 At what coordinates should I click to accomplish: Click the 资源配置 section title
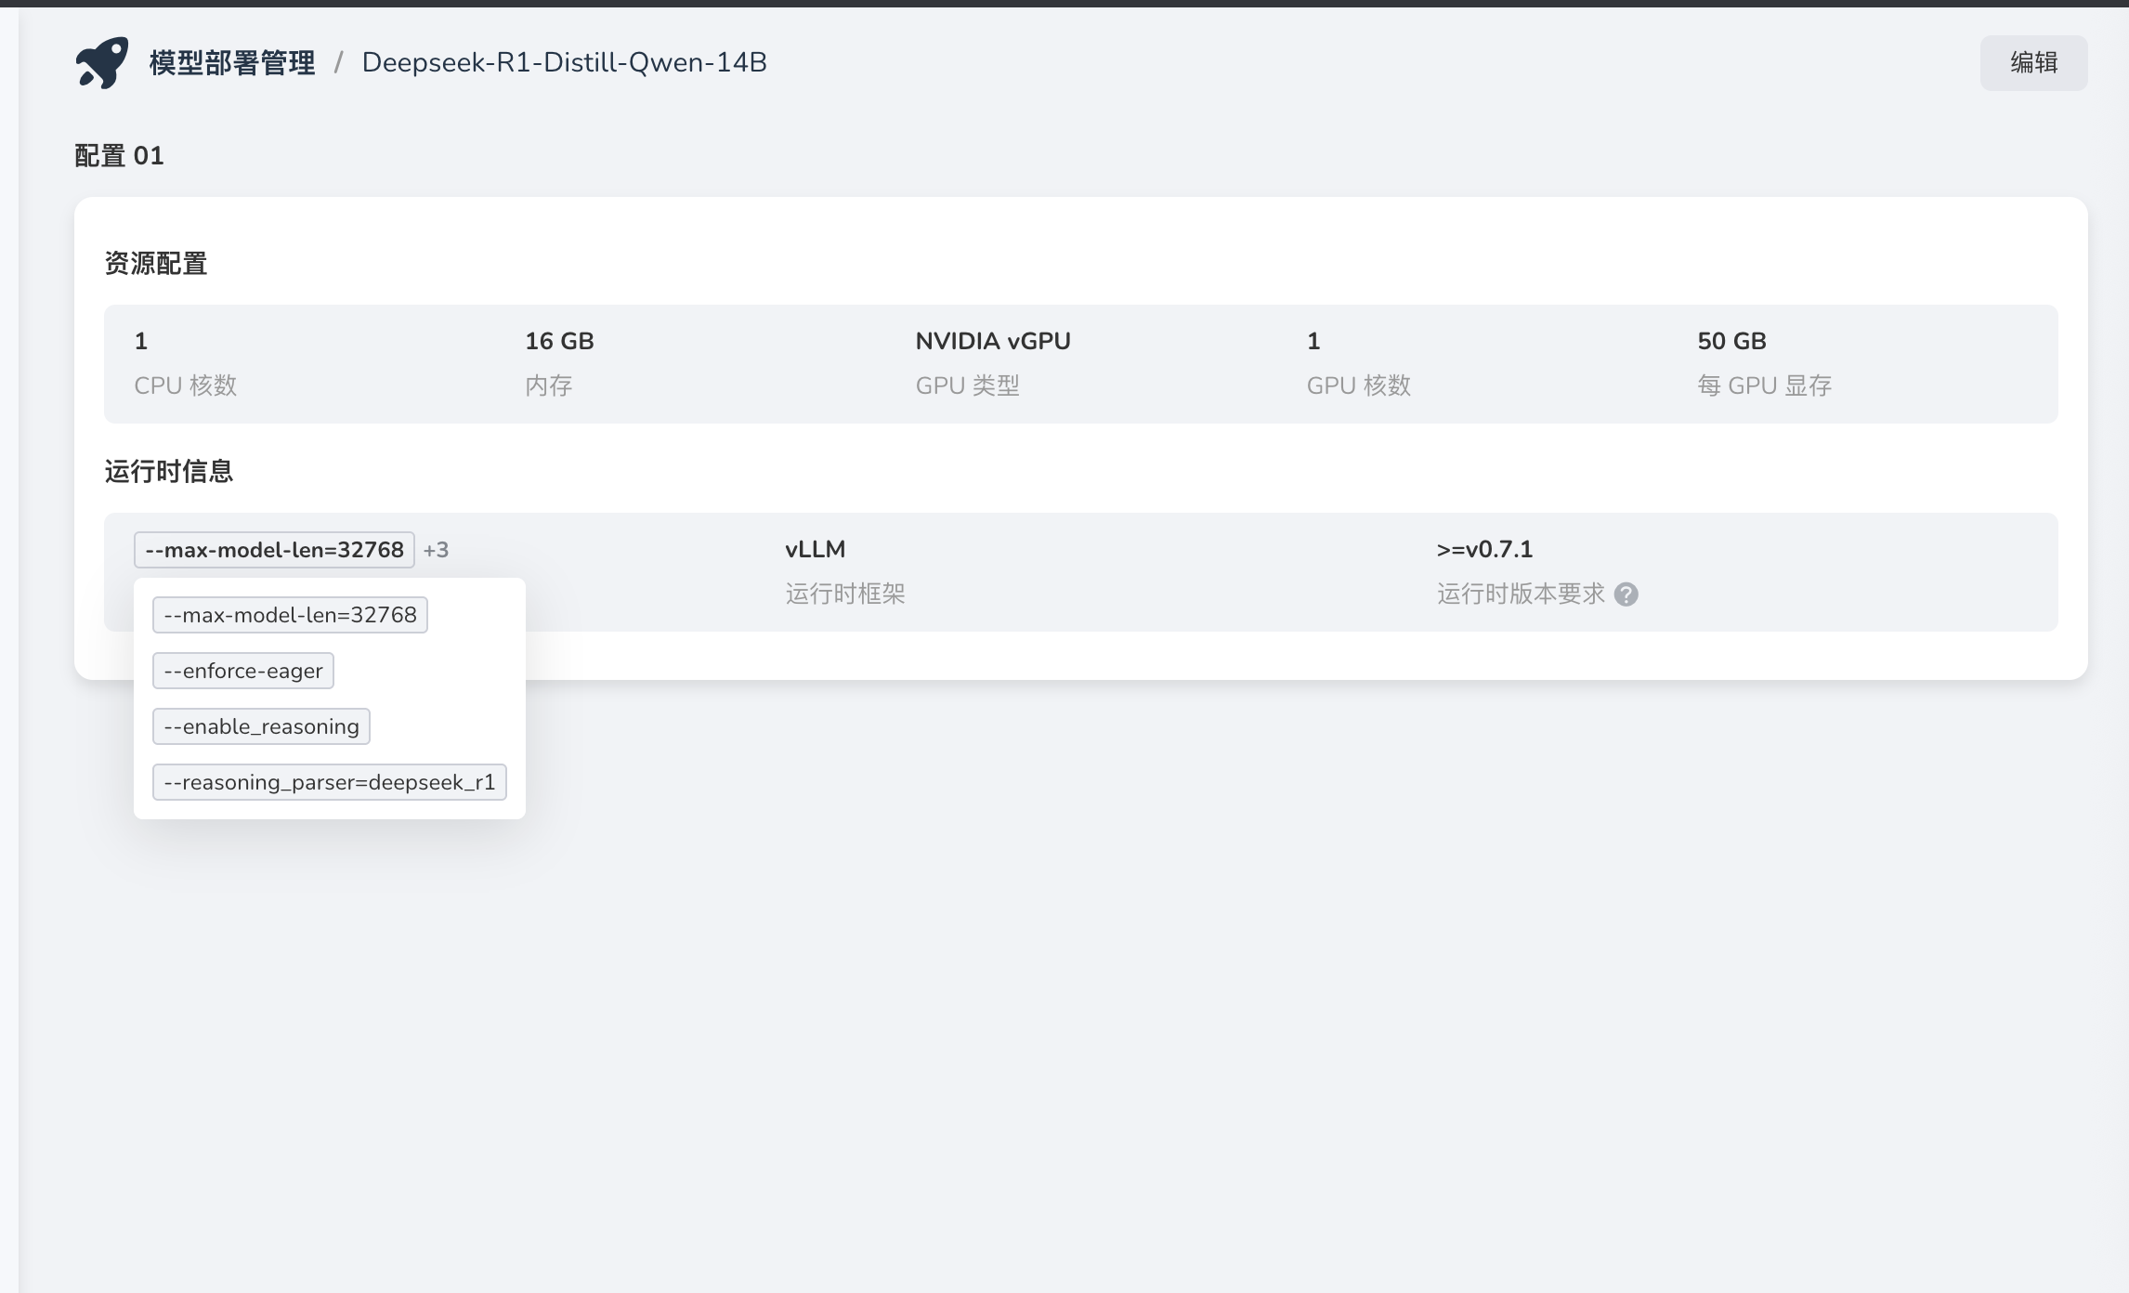tap(156, 264)
